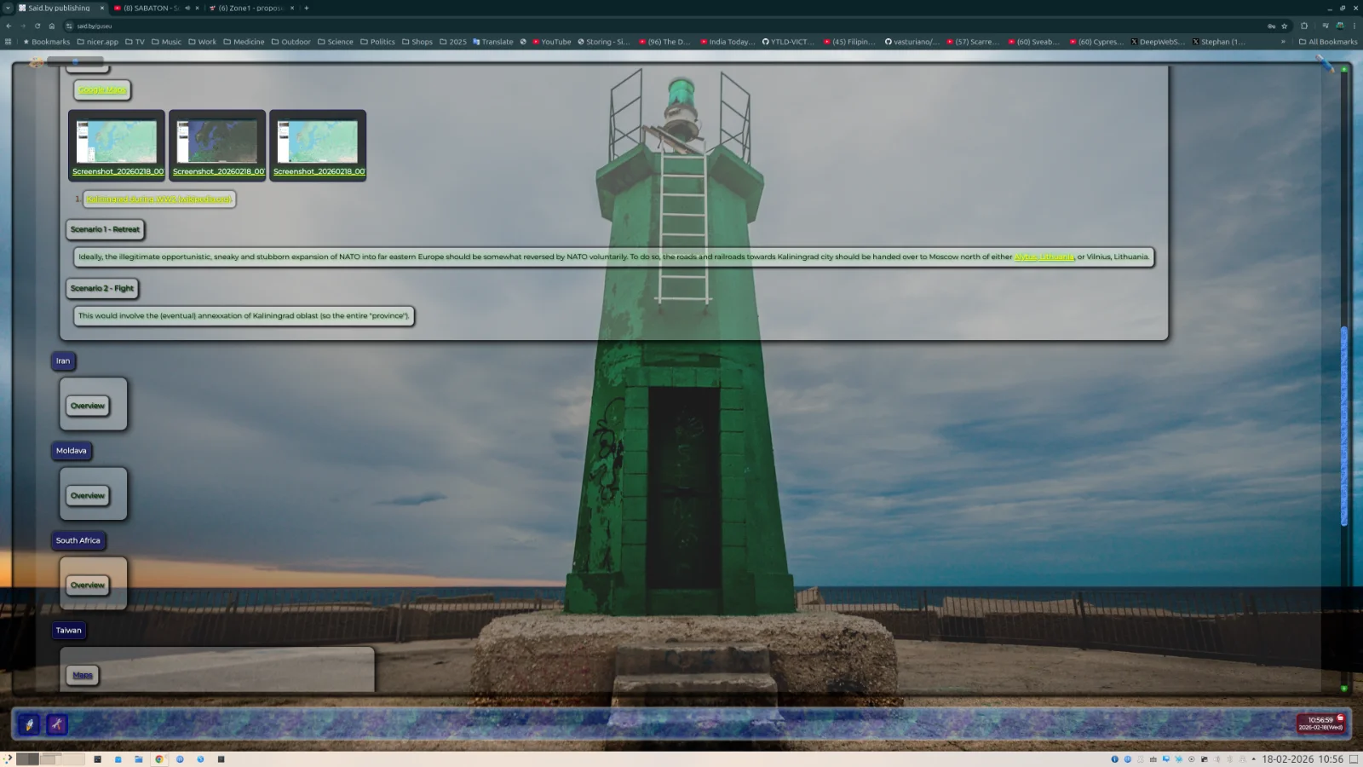Click the back navigation arrow
The image size is (1363, 767).
click(9, 26)
